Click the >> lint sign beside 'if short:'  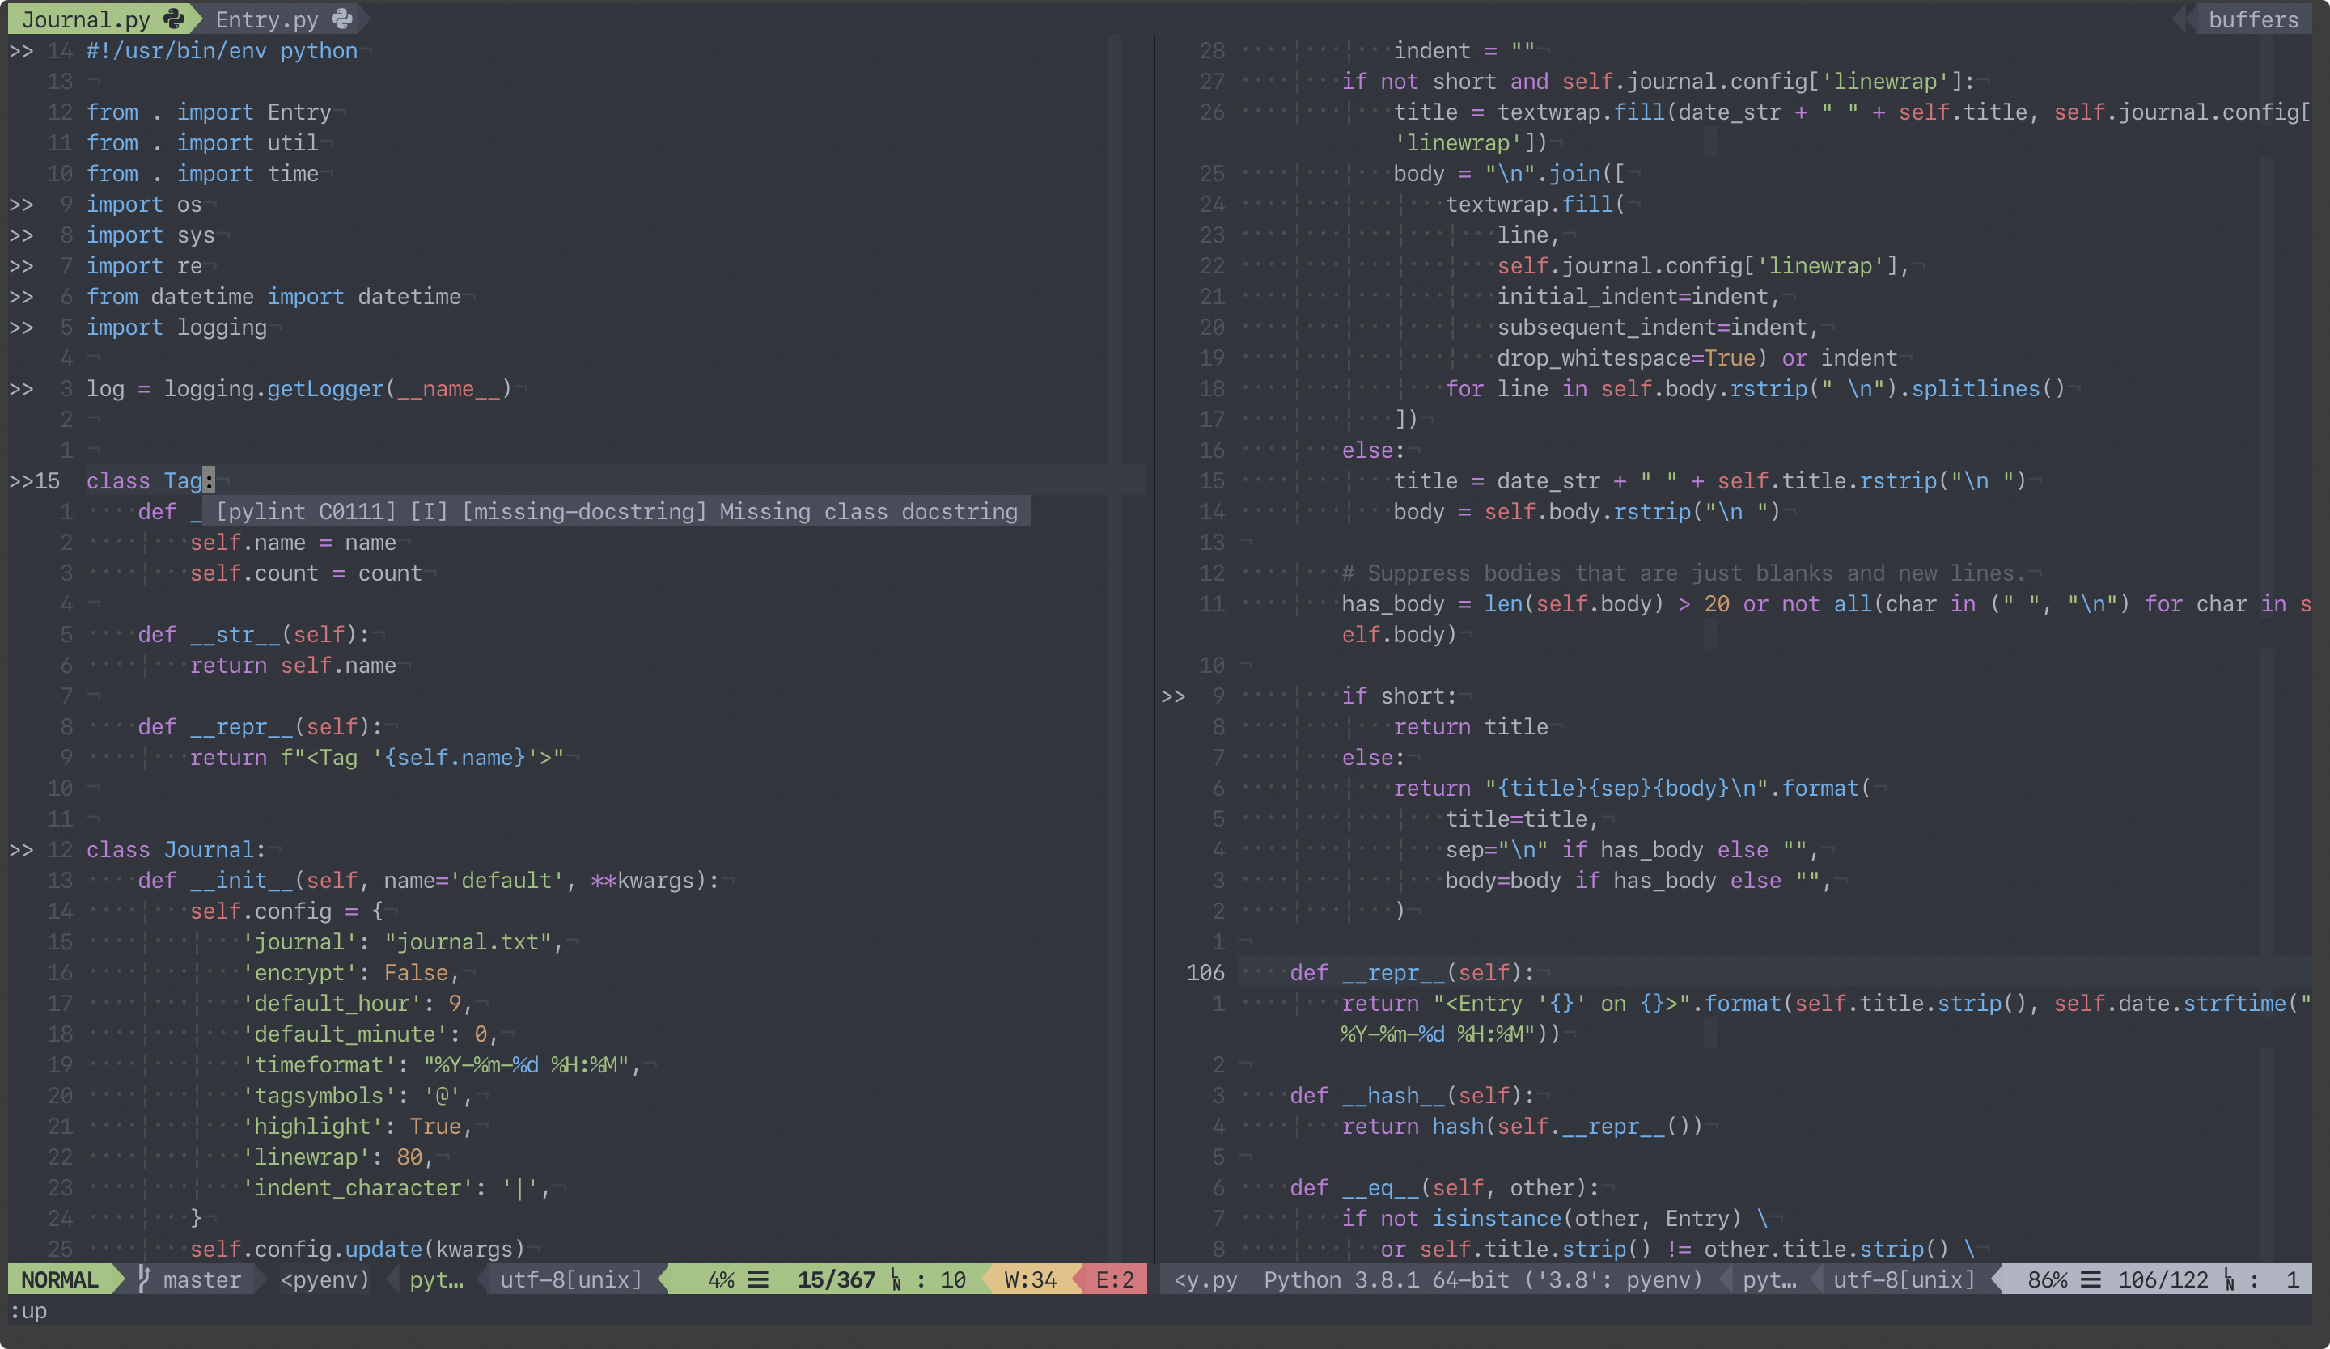click(x=1172, y=696)
